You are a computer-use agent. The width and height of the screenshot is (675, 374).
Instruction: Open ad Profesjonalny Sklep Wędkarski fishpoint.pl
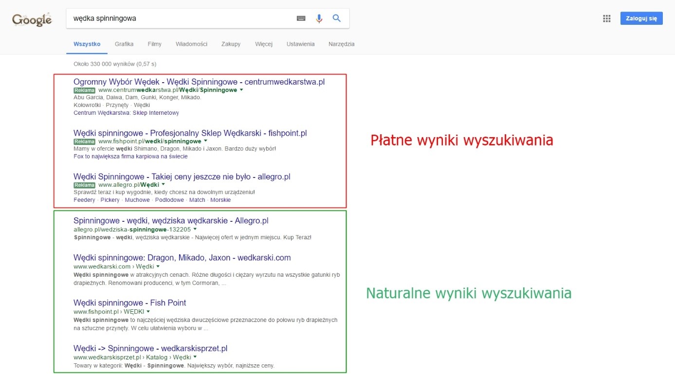click(190, 133)
